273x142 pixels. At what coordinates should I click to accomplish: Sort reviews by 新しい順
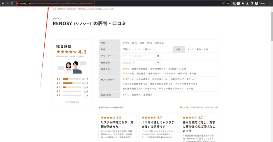184,107
